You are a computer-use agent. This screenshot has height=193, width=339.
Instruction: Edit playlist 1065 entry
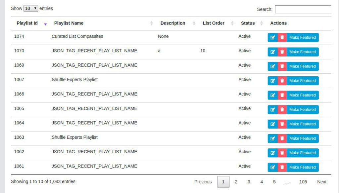[x=273, y=109]
